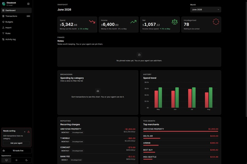
Task: Open the Dashboard page
Action: coord(16,10)
